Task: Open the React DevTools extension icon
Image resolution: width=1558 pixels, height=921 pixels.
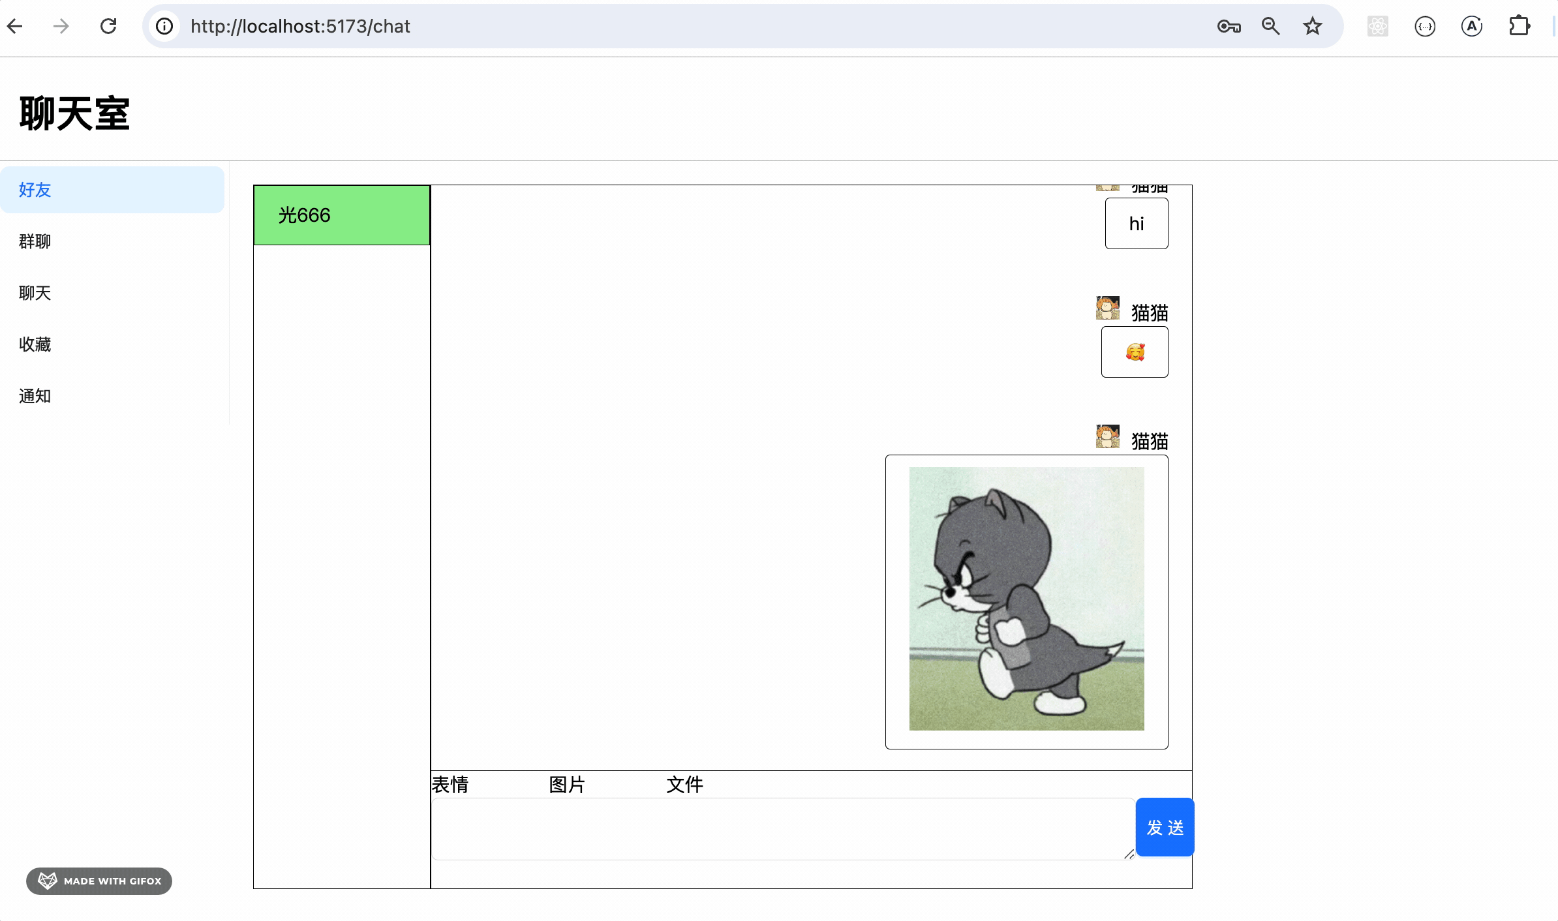Action: (1377, 26)
